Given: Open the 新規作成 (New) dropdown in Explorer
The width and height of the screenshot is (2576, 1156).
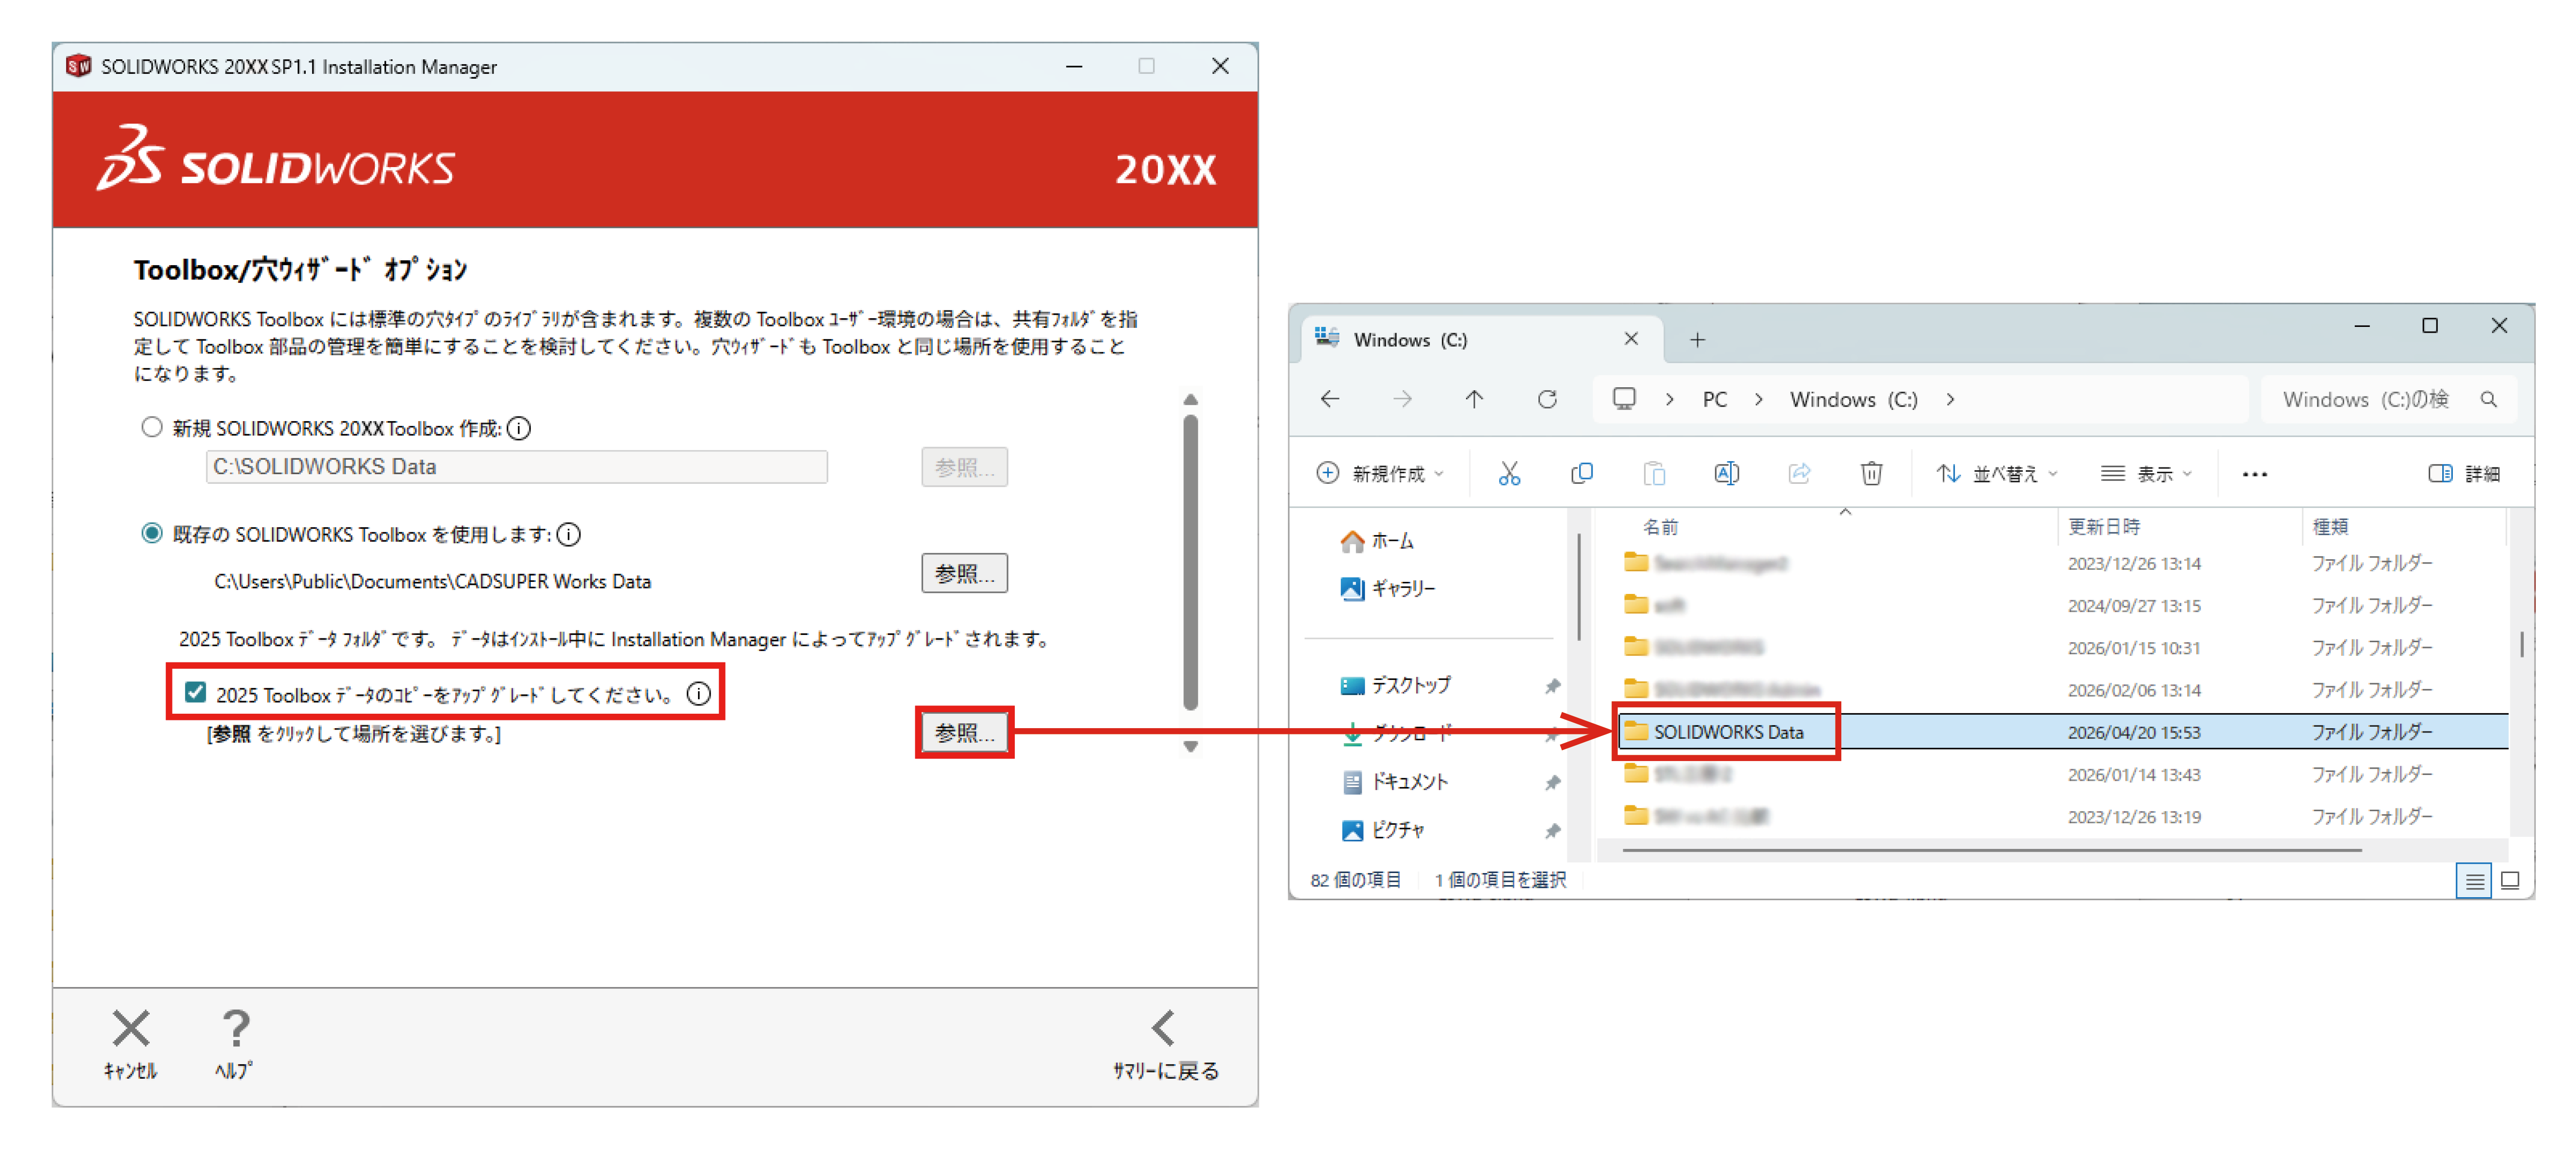Looking at the screenshot, I should click(1380, 473).
